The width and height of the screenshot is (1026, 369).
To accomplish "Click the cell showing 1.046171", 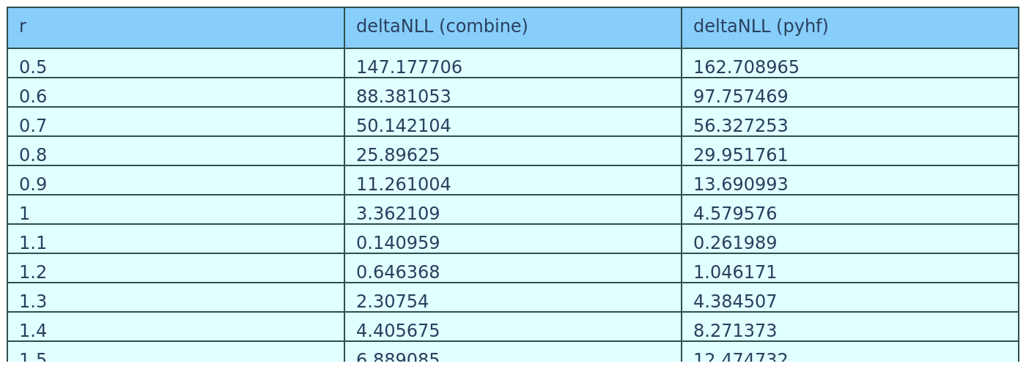I will coord(850,268).
